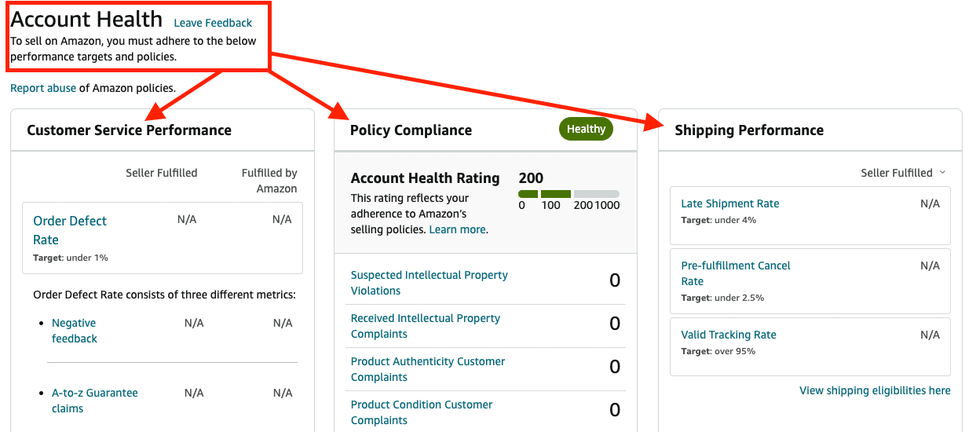Click Order Defect Rate Seller Fulfilled N/A value

tap(187, 219)
